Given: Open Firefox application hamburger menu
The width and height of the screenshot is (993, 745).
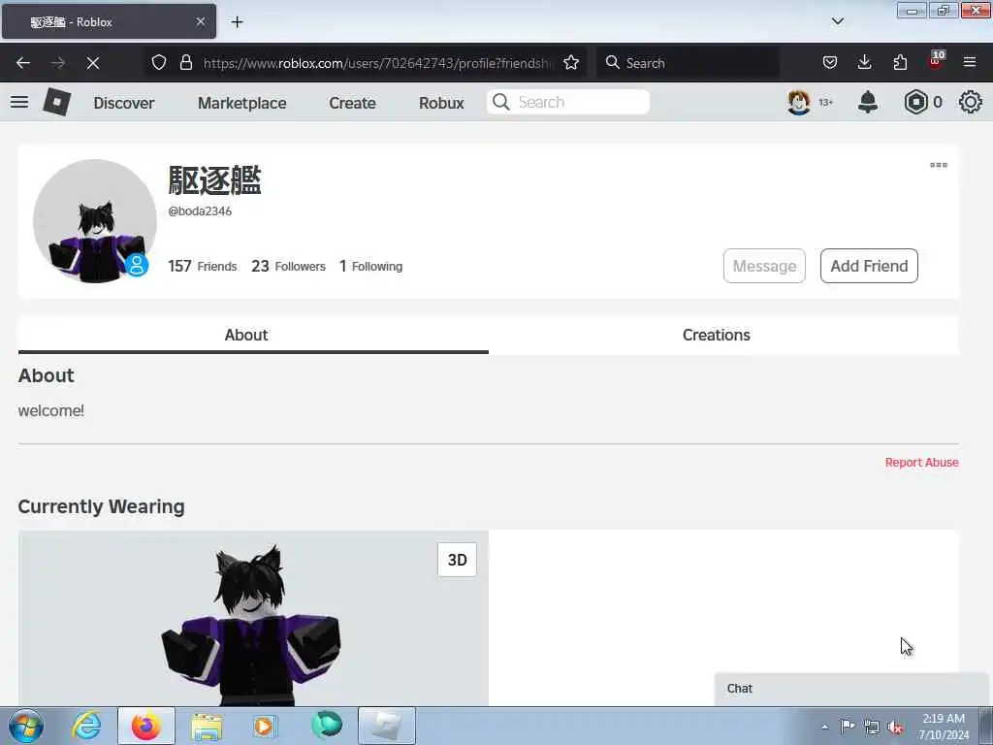Looking at the screenshot, I should (970, 63).
